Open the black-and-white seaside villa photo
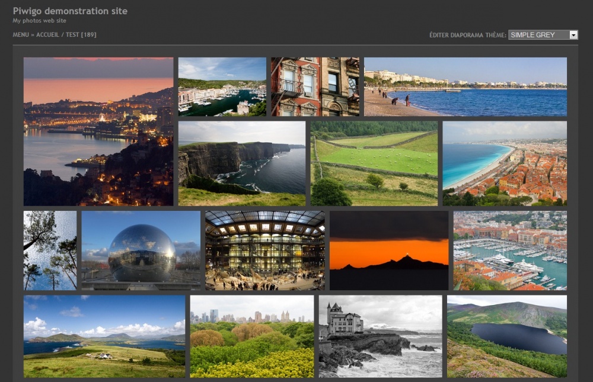 pyautogui.click(x=381, y=336)
